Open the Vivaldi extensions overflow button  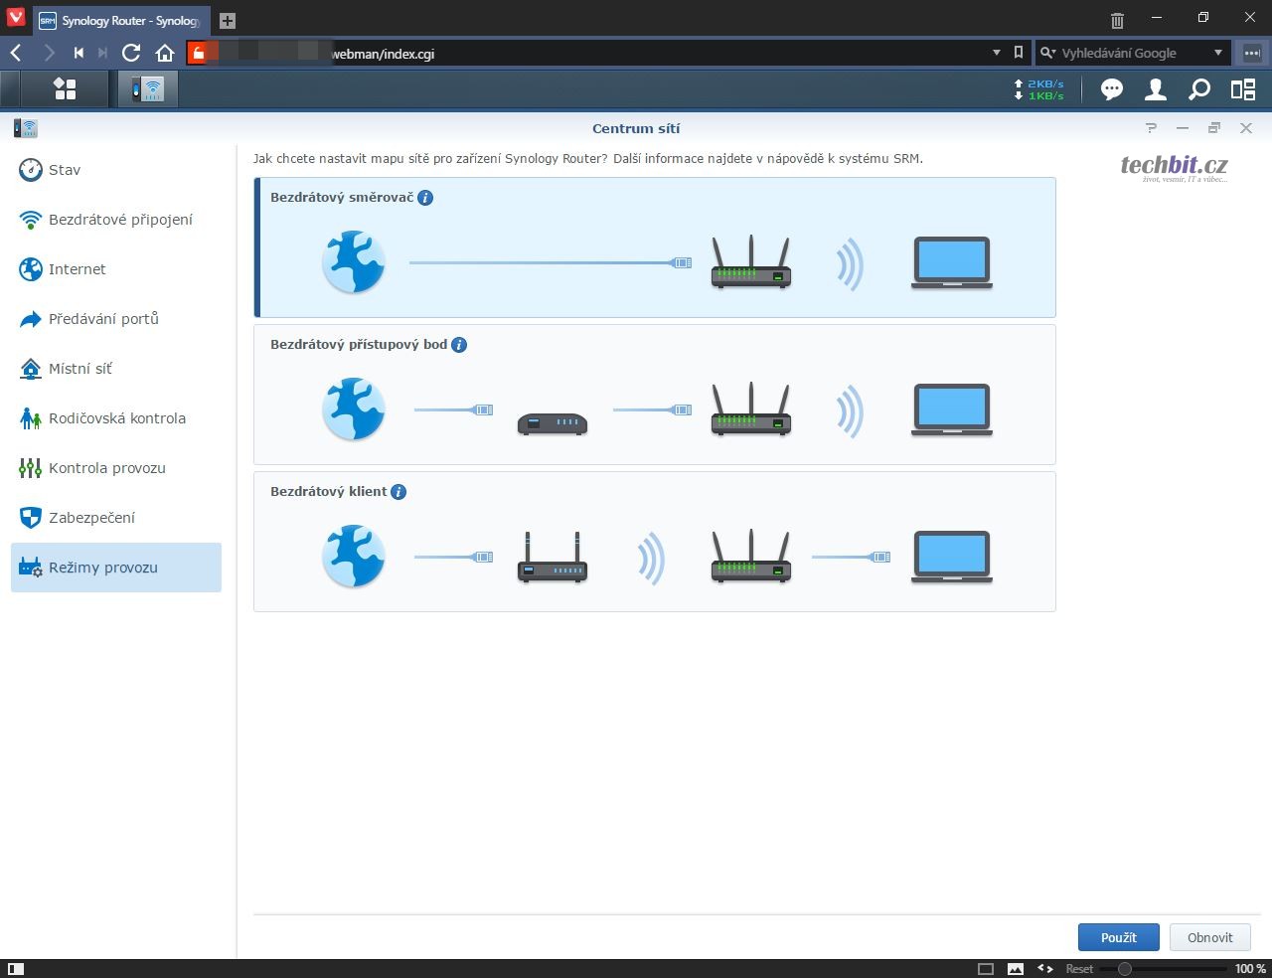(x=1251, y=53)
